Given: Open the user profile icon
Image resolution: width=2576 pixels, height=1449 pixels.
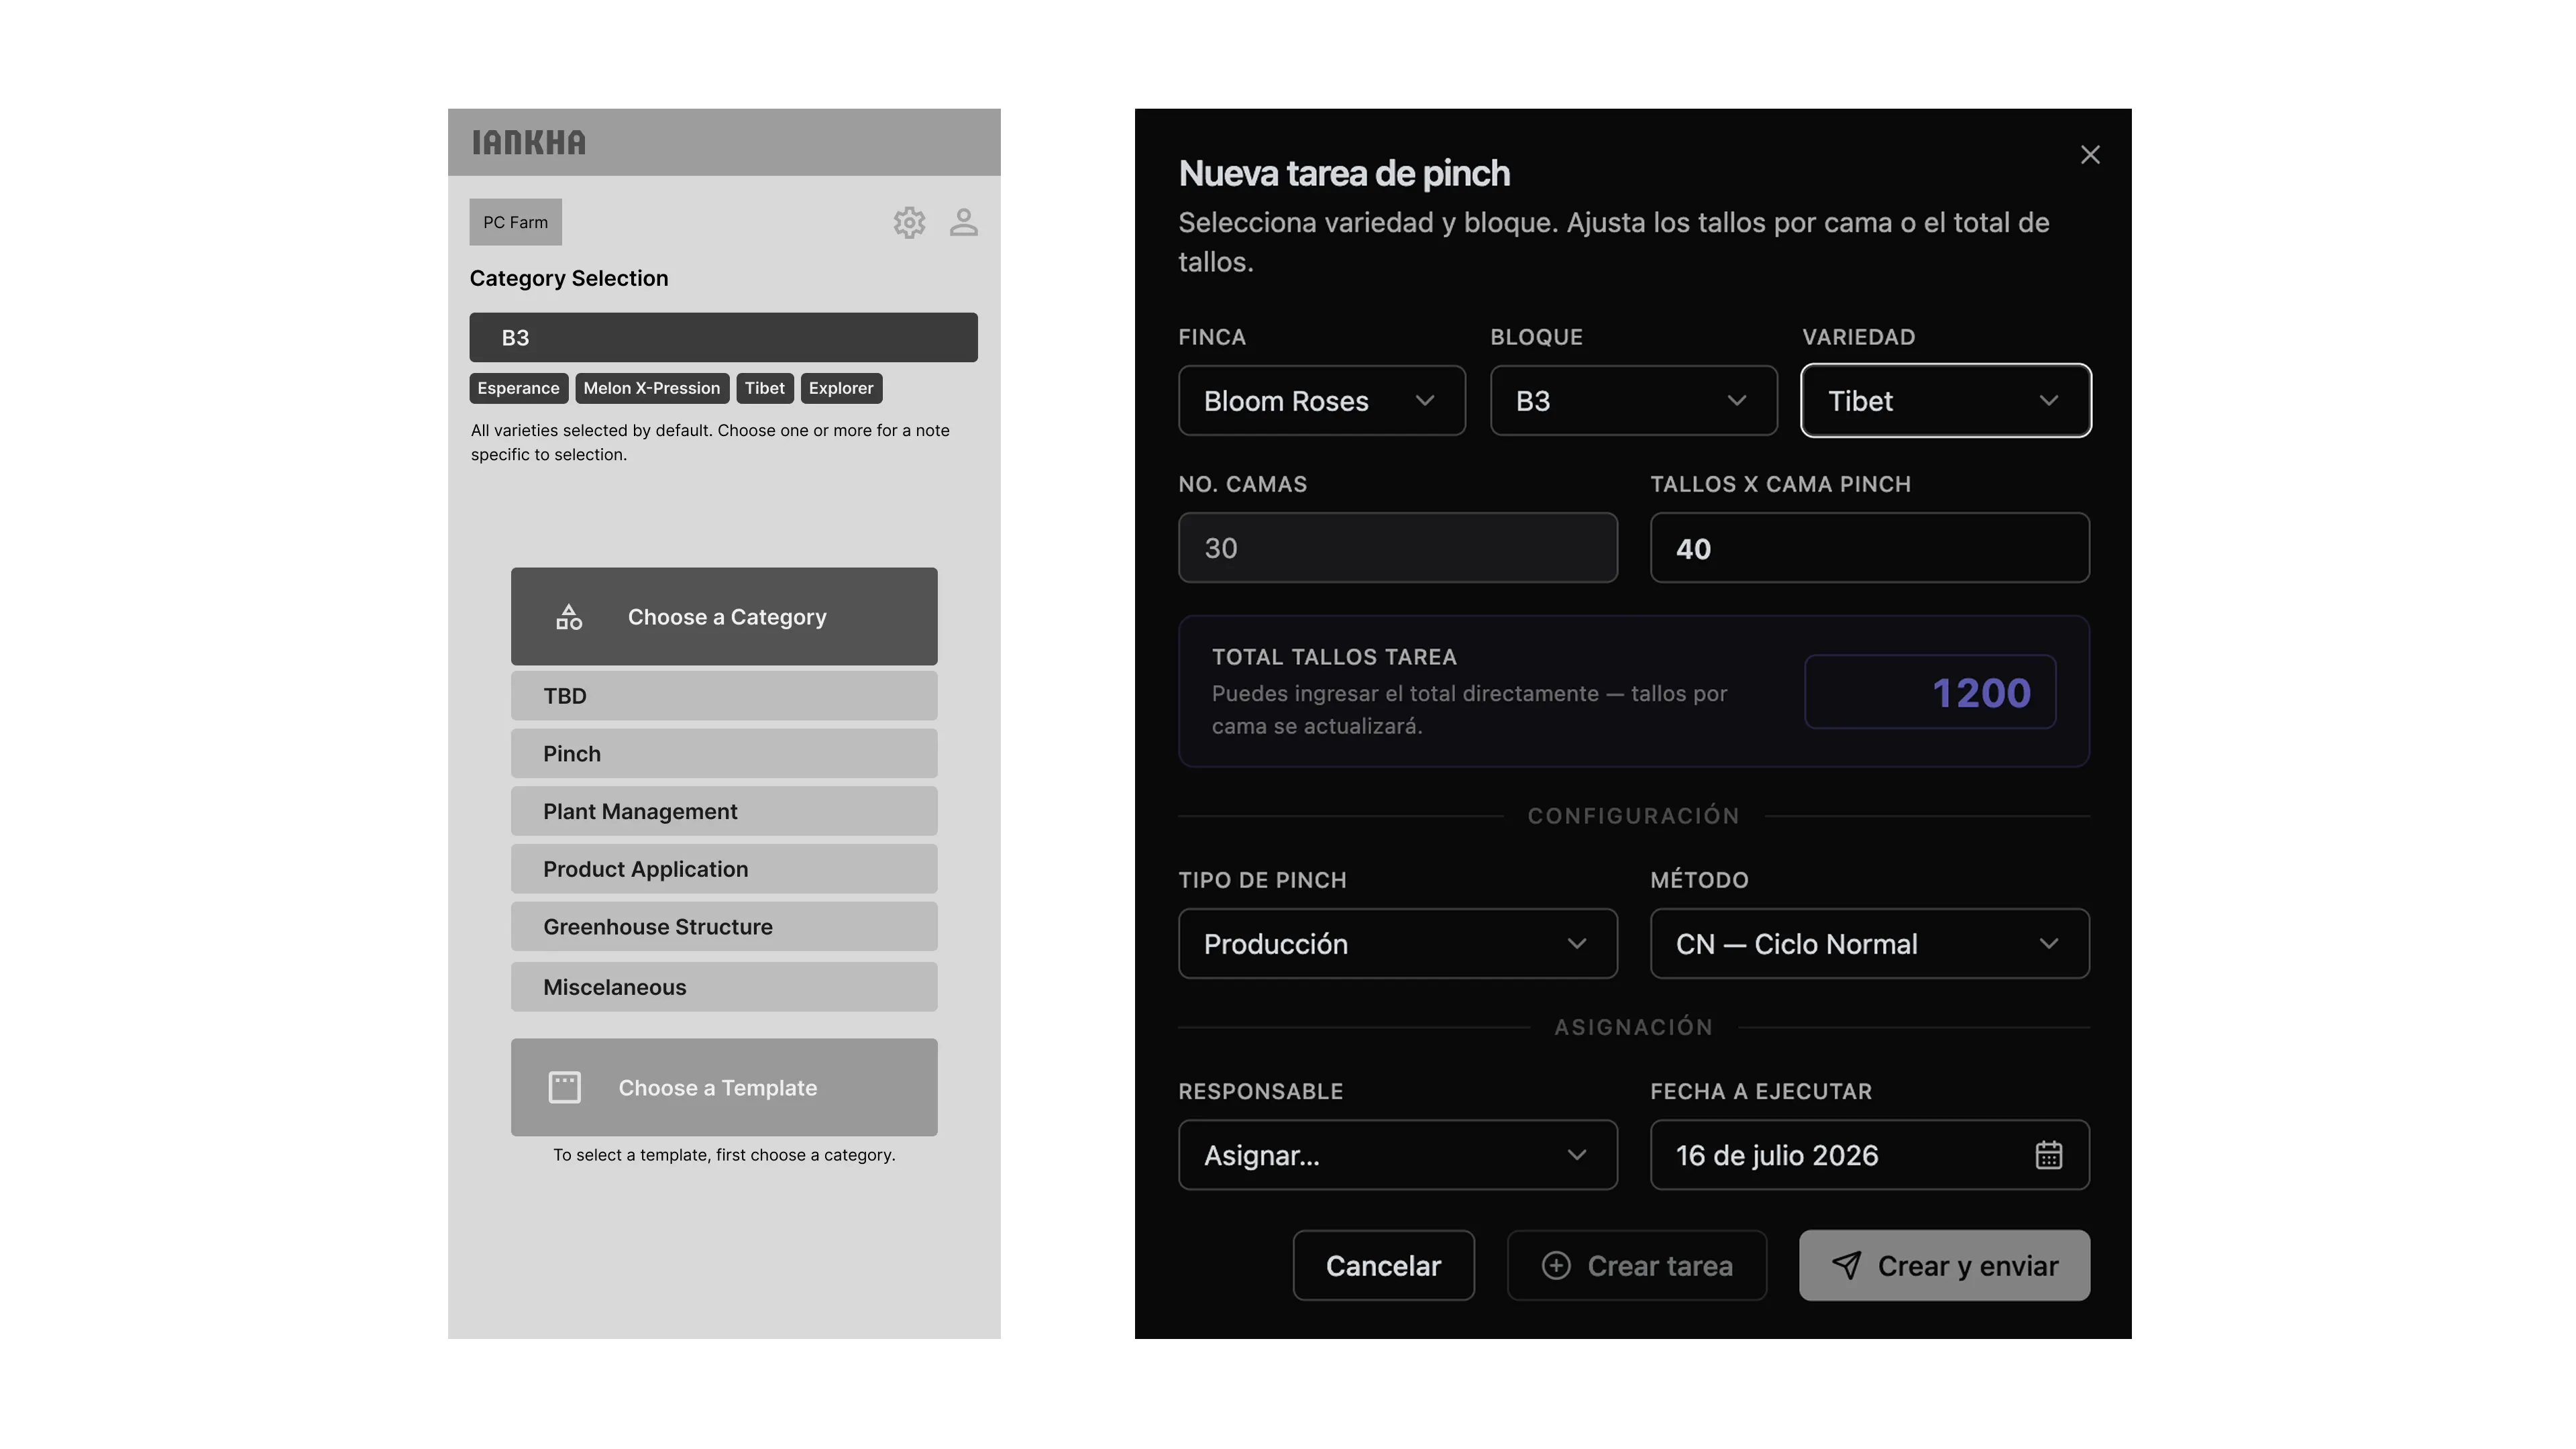Looking at the screenshot, I should (963, 222).
